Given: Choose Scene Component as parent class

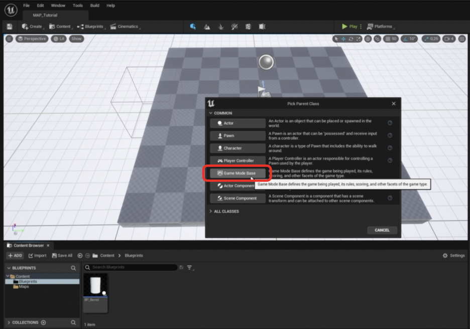Looking at the screenshot, I should (238, 198).
